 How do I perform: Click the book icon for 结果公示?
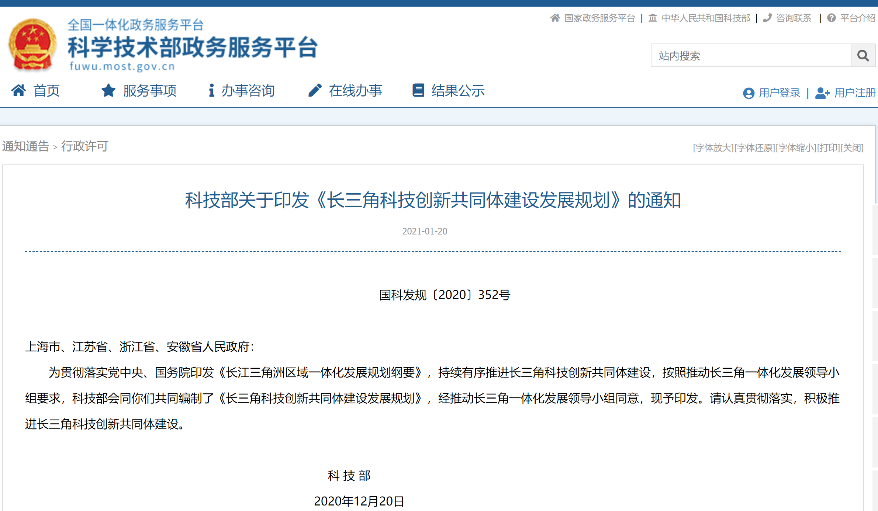pos(418,90)
